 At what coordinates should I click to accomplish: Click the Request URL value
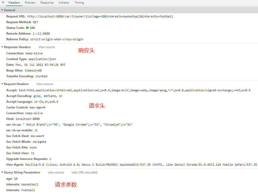(x=100, y=16)
